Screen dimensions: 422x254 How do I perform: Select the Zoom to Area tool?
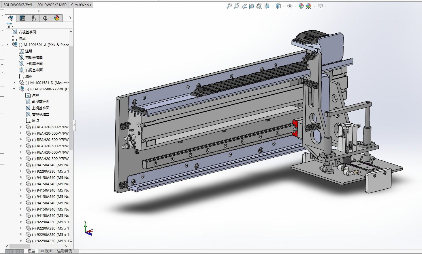tap(237, 6)
